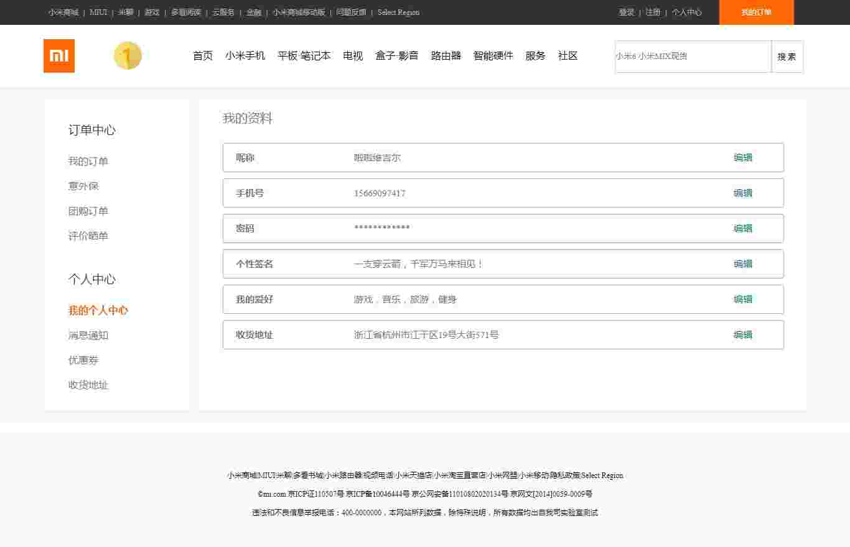Open 多看阅读 in the top bar
Viewport: 850px width, 547px height.
pos(186,12)
